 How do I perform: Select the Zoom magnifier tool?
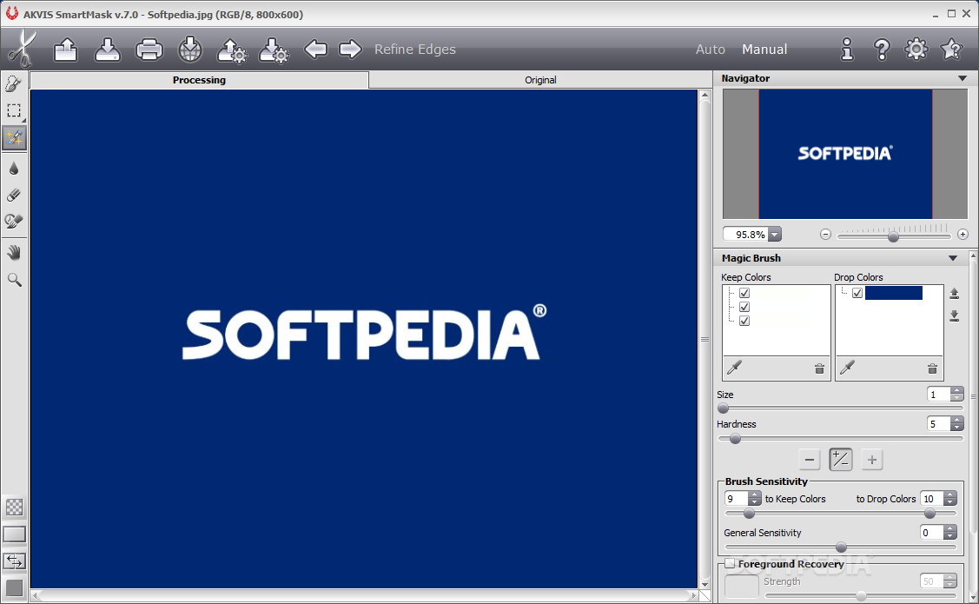click(14, 279)
